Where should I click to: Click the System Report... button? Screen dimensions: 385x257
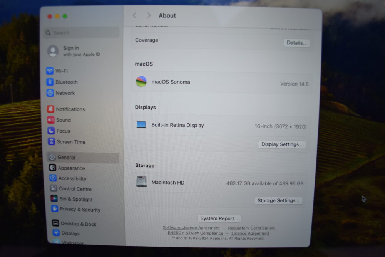pyautogui.click(x=219, y=218)
